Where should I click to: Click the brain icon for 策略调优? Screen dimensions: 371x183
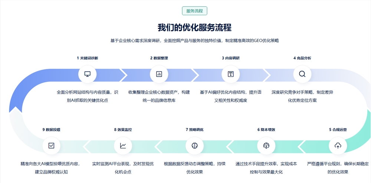[x=194, y=146]
